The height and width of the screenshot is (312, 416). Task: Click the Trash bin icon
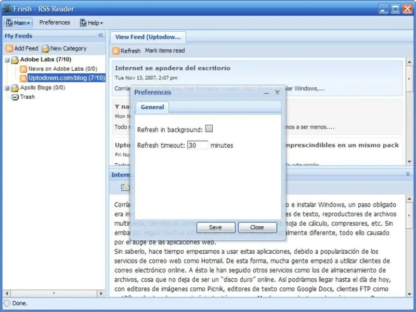click(15, 97)
